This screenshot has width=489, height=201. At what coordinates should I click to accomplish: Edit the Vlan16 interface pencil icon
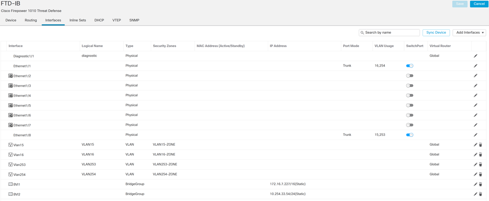475,155
